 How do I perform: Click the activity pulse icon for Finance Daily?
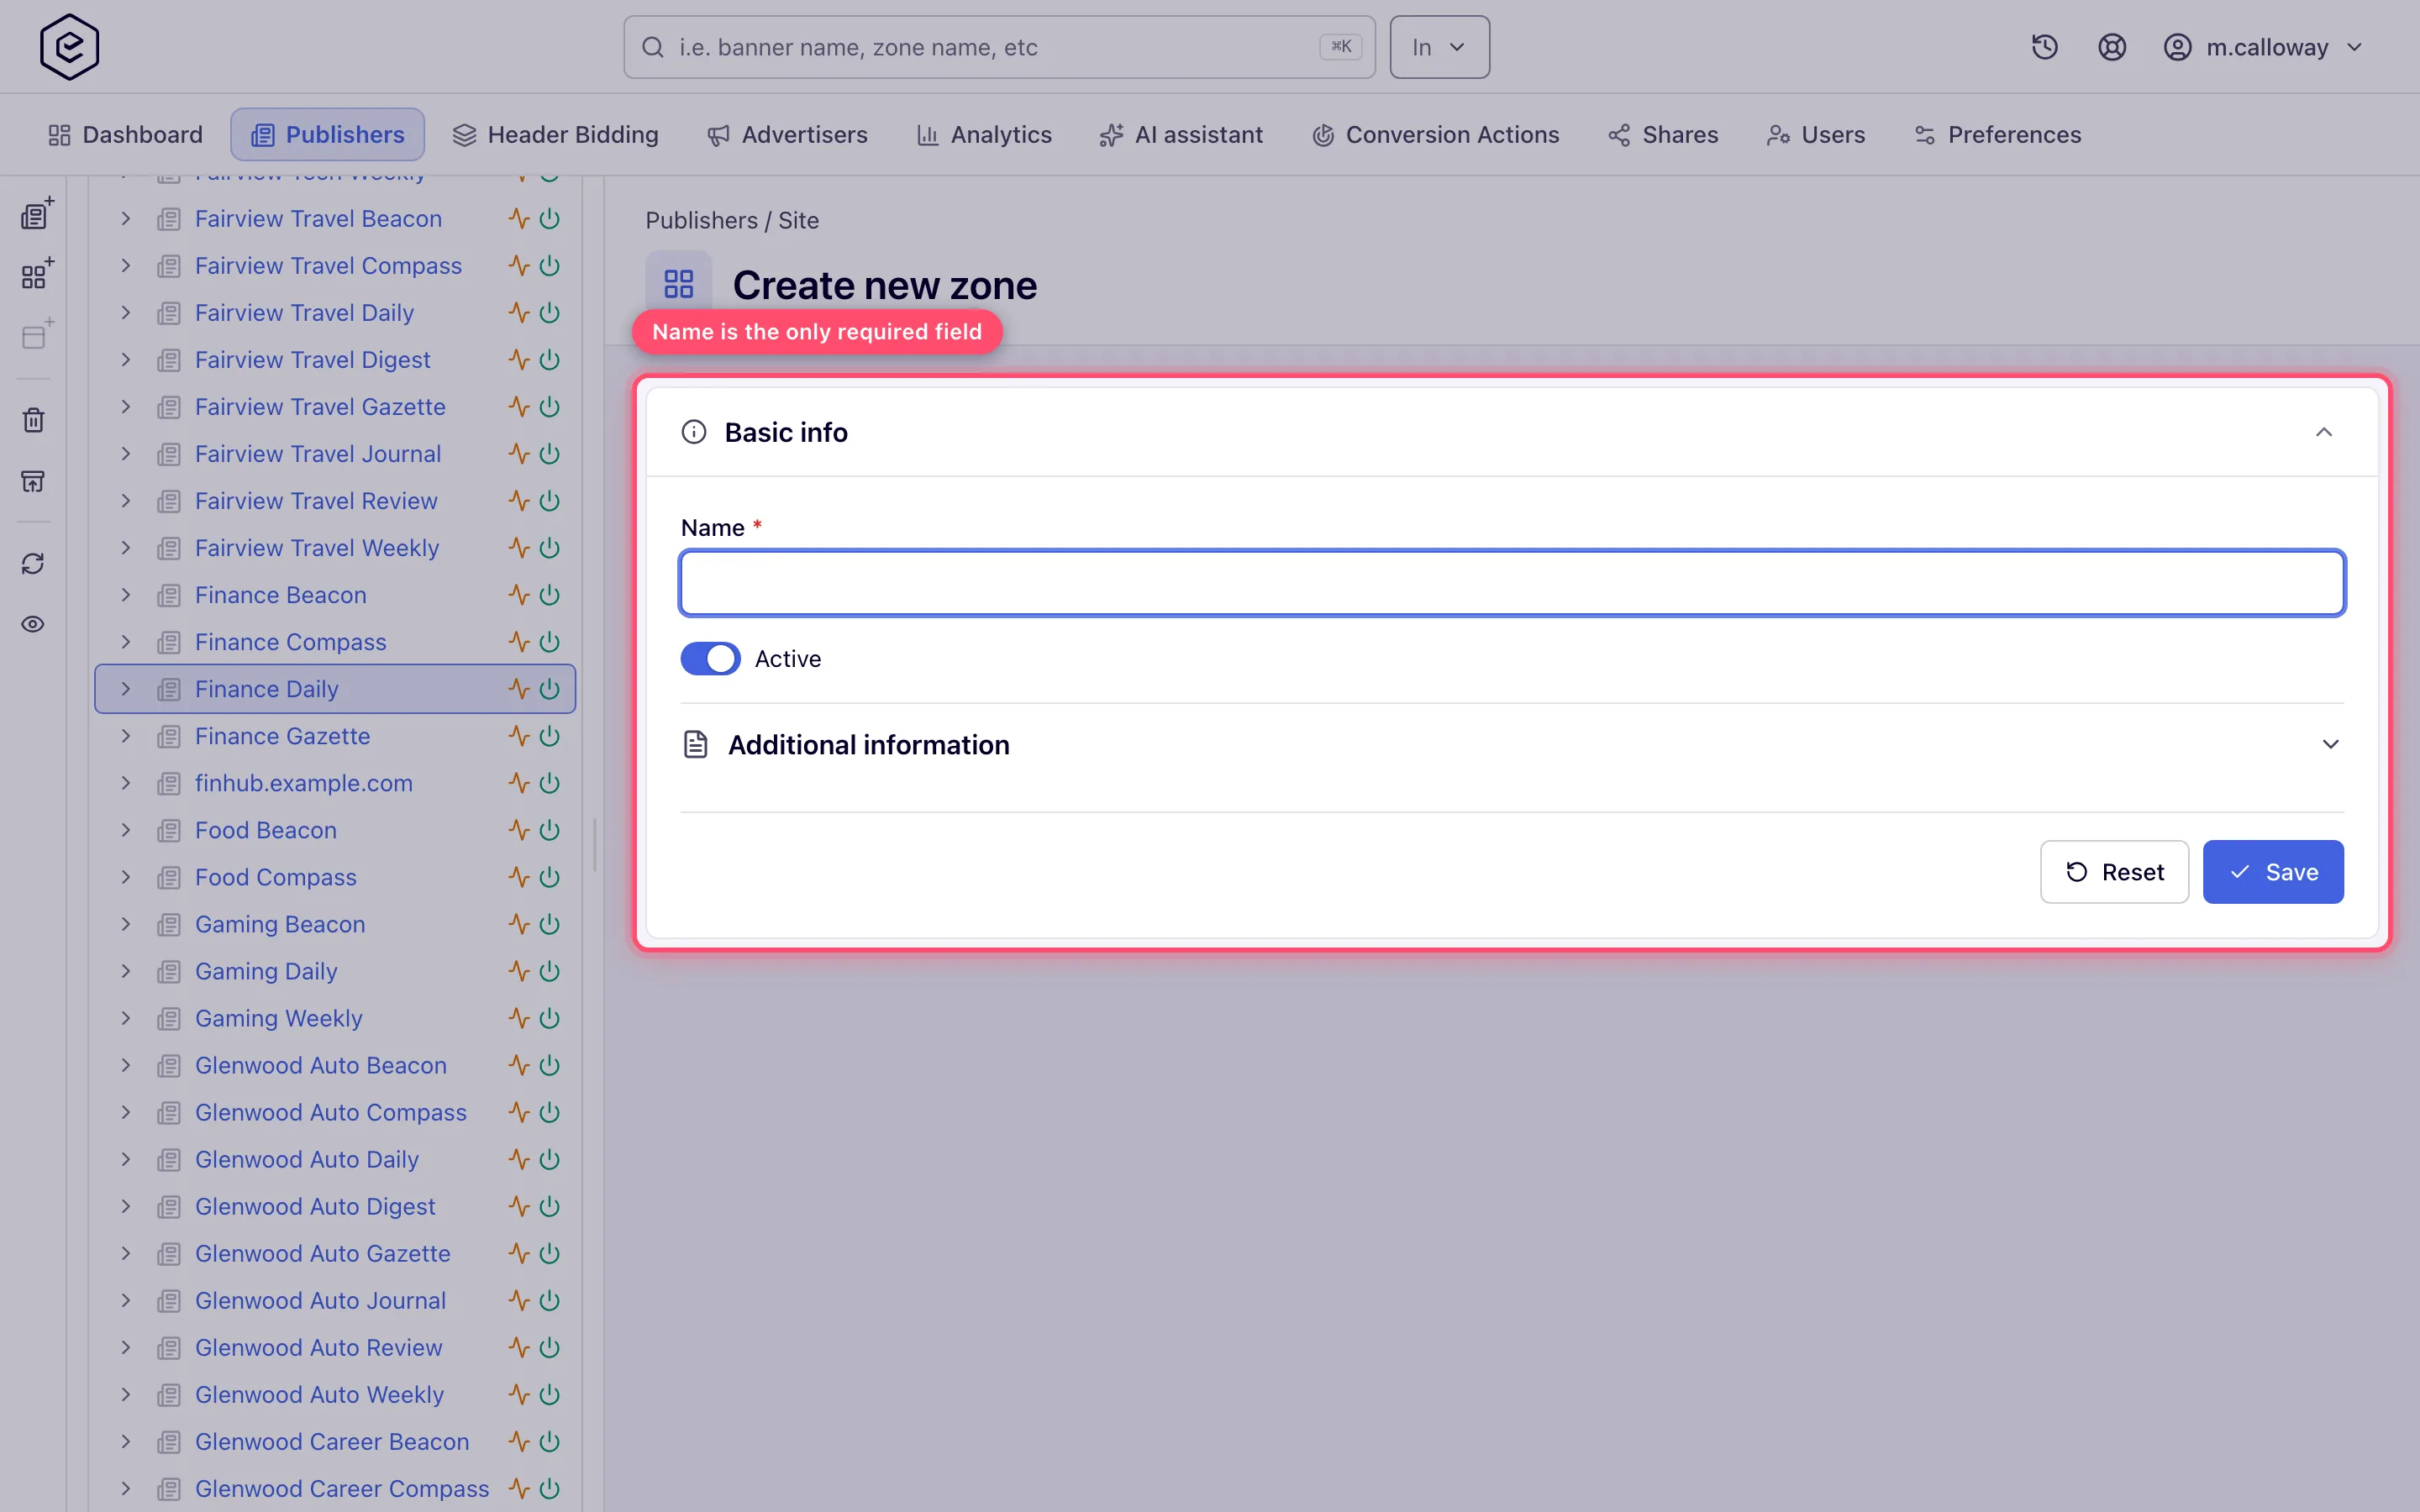[518, 689]
